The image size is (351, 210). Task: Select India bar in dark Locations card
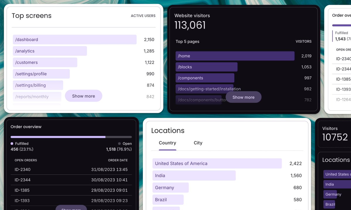pos(337,184)
